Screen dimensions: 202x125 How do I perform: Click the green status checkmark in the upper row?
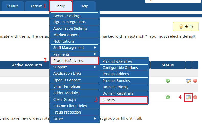click(x=168, y=81)
